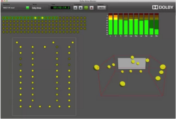
Task: Click the last object indicator in bottom row
Action: tap(78, 32)
